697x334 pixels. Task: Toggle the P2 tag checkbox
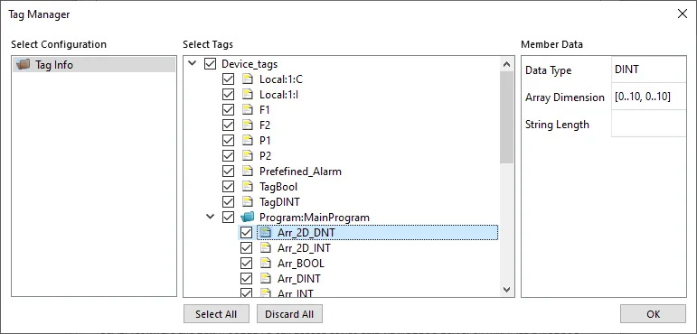(228, 156)
